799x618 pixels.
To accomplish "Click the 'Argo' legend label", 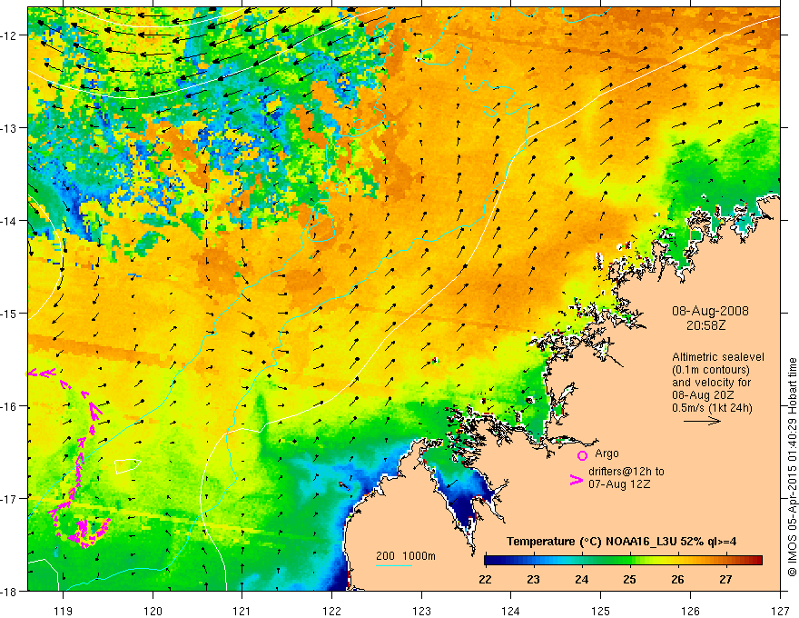I will [607, 454].
